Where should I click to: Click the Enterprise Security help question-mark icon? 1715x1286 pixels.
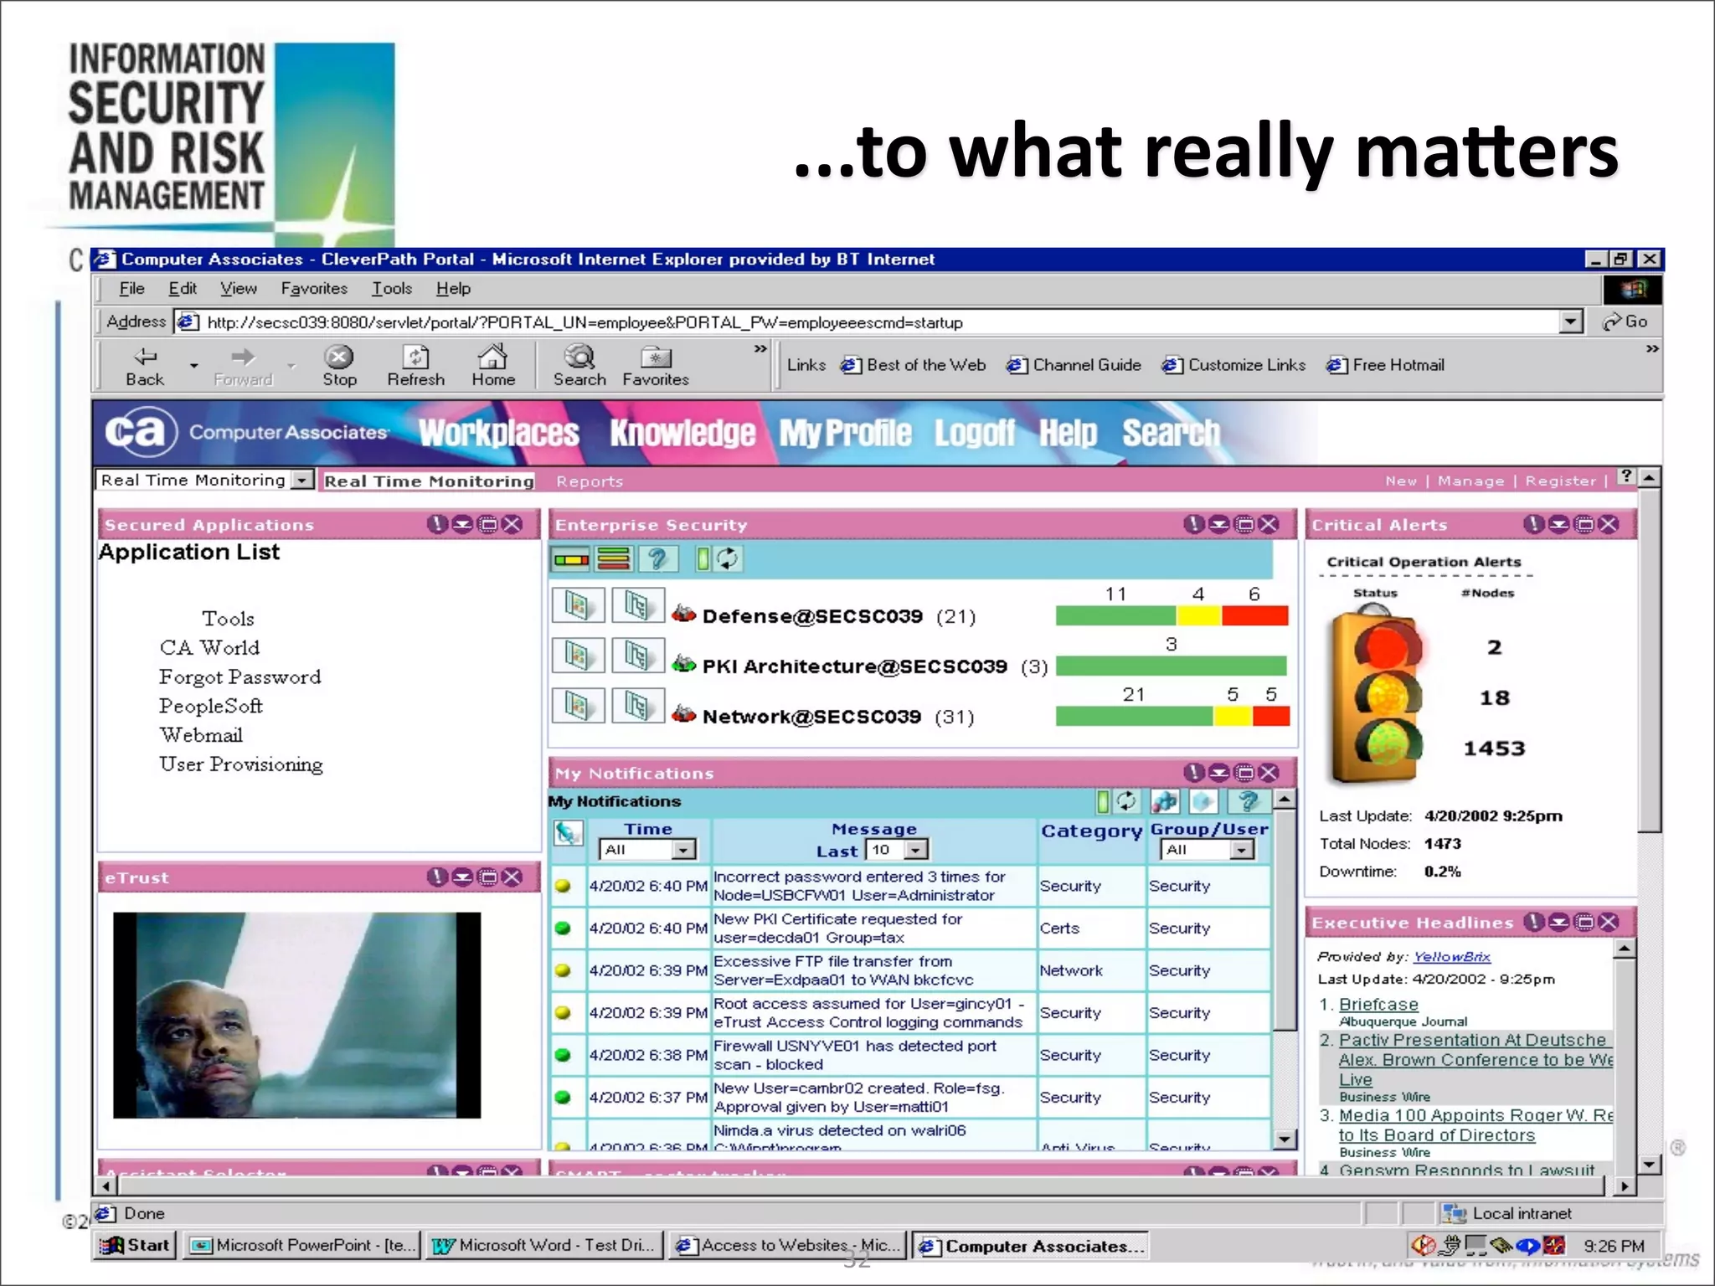click(657, 558)
